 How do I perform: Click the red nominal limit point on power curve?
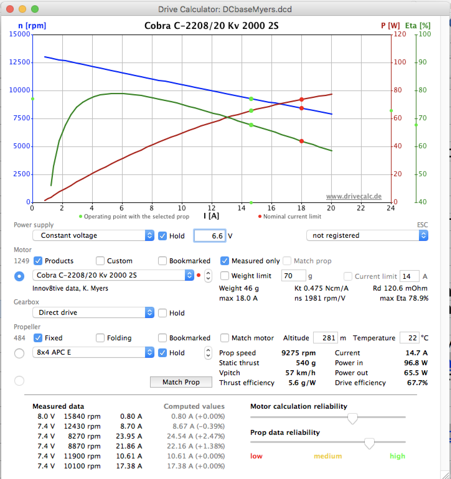(301, 99)
